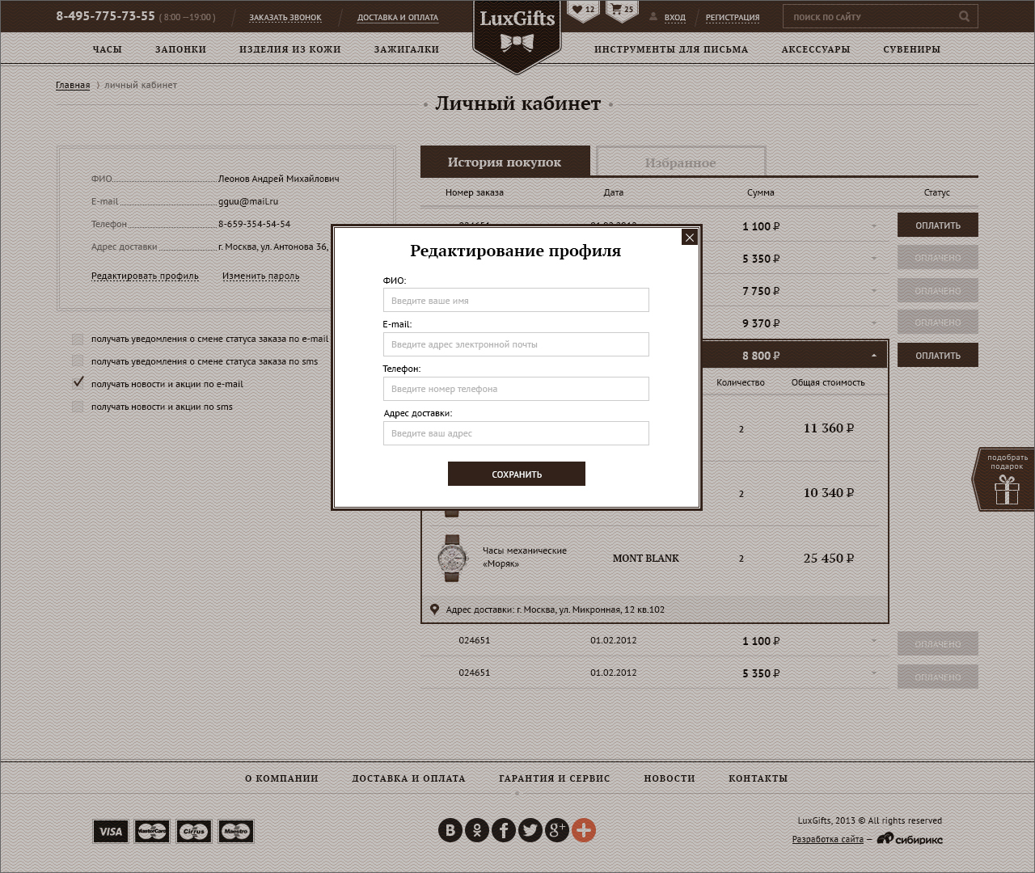Click the Изменить пароль link
1035x873 pixels.
[260, 276]
